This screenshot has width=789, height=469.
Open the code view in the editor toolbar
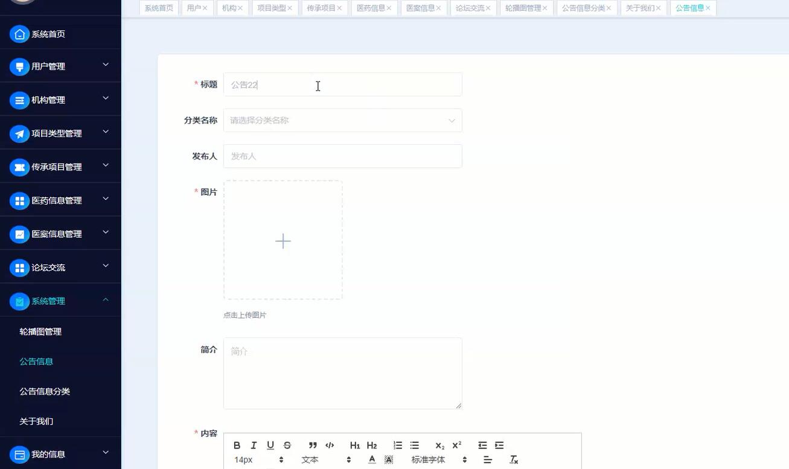pyautogui.click(x=330, y=445)
